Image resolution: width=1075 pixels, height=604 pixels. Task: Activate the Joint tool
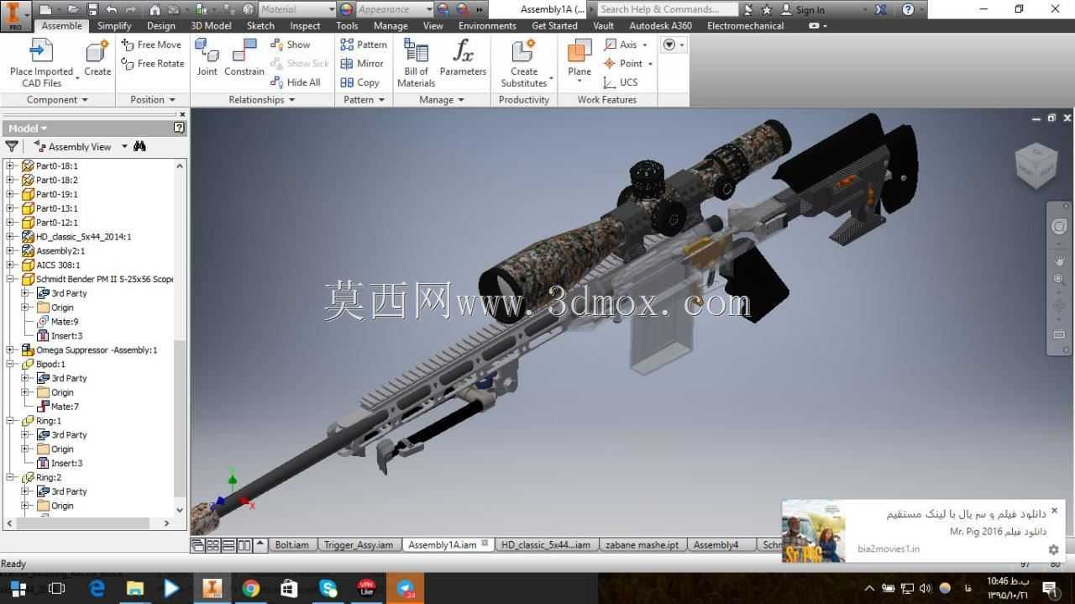[207, 57]
